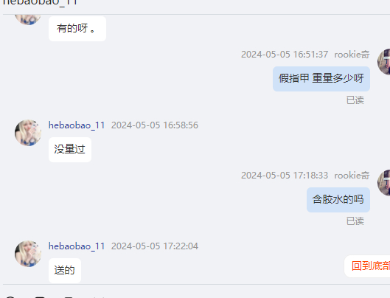Click hebaobao_11 avatar beside 送的 message

28,254
